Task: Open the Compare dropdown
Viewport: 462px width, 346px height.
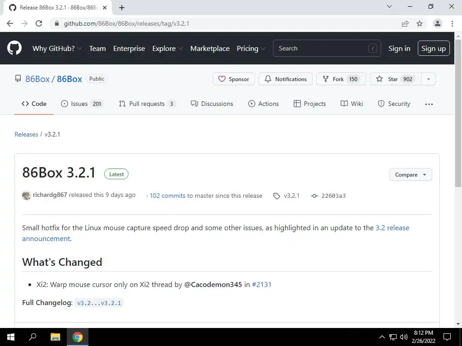Action: [411, 174]
